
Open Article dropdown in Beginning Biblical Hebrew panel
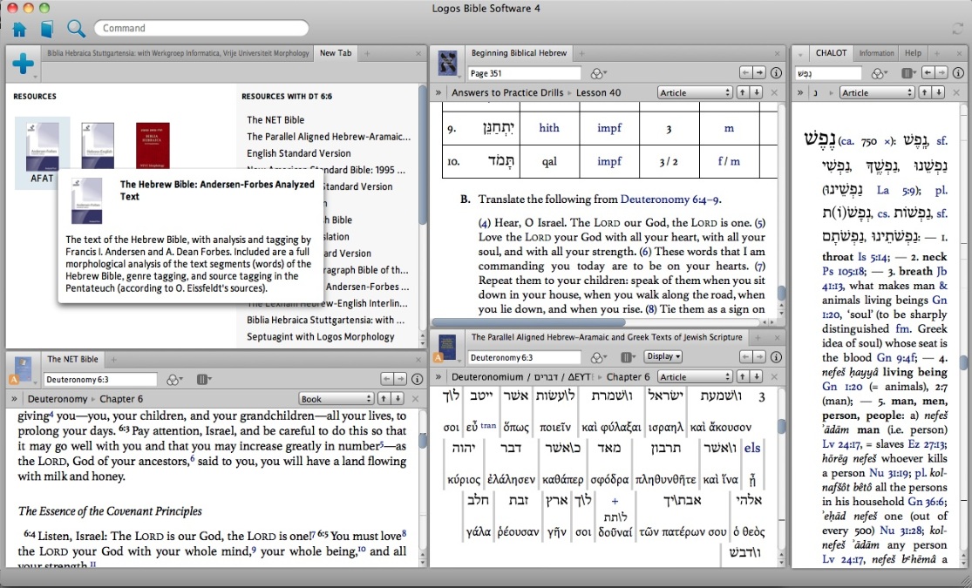[694, 92]
